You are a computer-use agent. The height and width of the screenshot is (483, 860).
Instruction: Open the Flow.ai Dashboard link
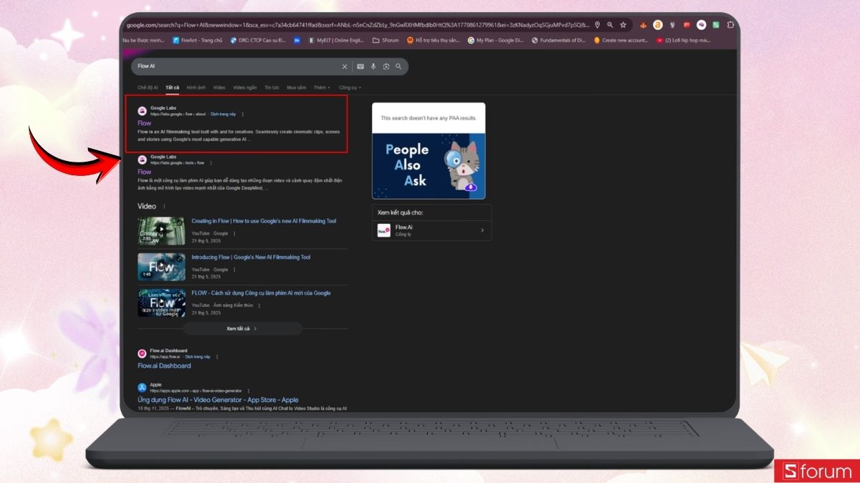163,366
